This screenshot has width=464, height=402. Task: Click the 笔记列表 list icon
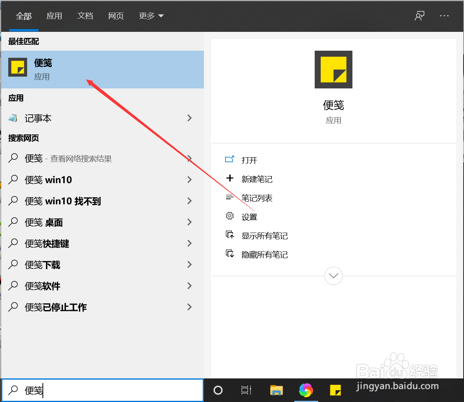[x=230, y=197]
